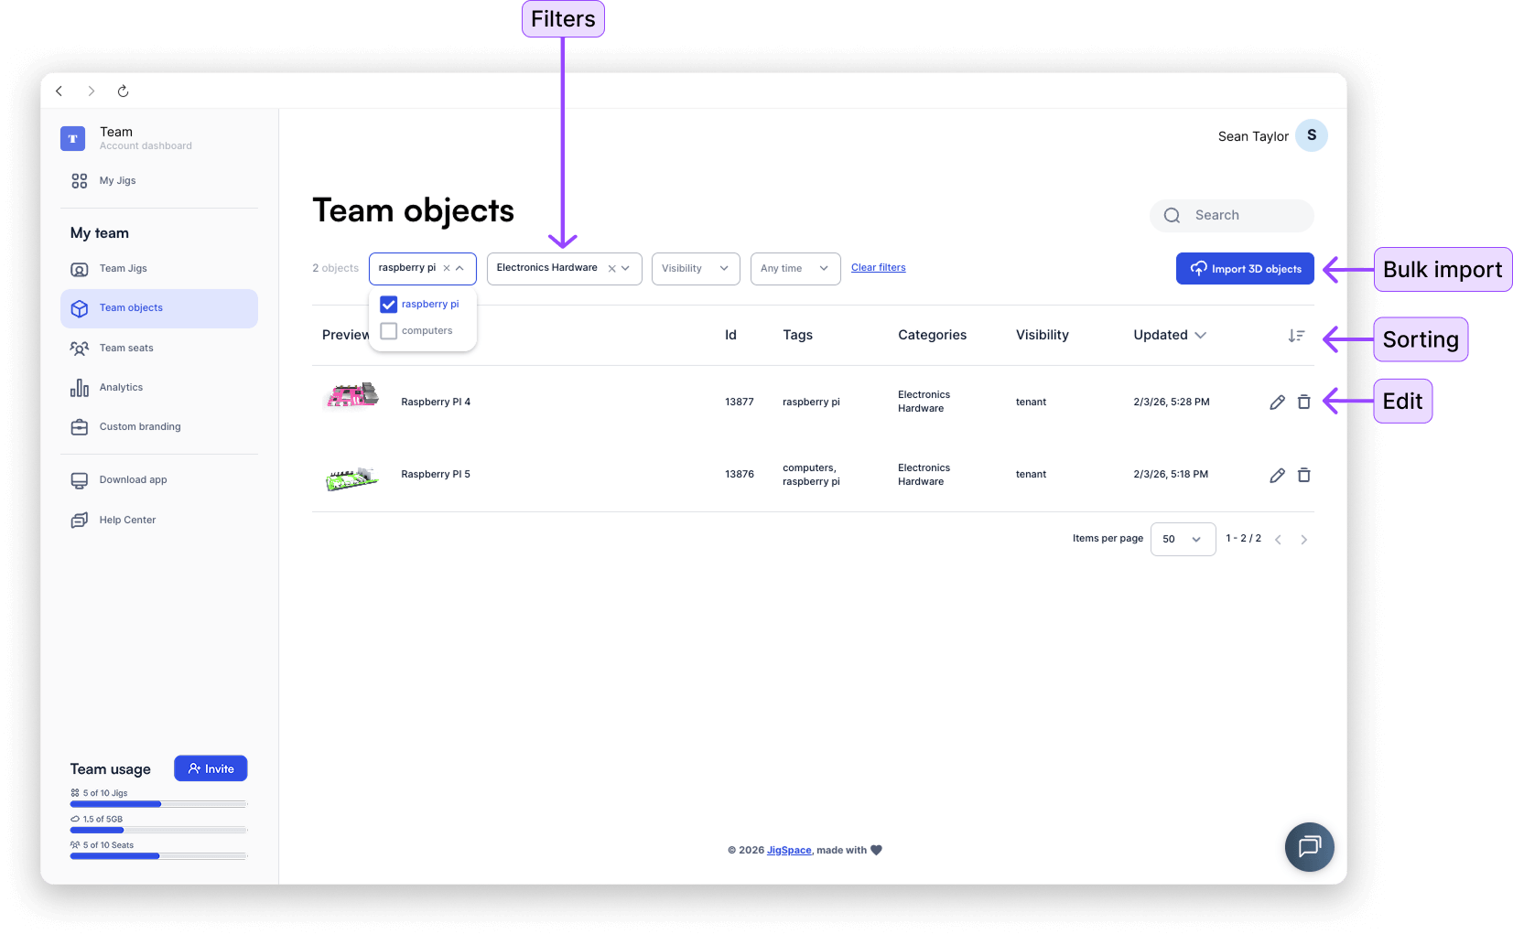Open Team seats page
Viewport: 1513px width, 934px height.
click(126, 349)
